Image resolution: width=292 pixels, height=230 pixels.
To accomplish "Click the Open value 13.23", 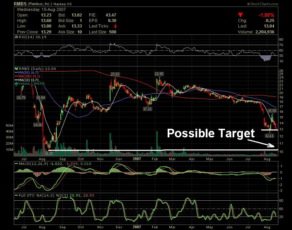I will (46, 15).
